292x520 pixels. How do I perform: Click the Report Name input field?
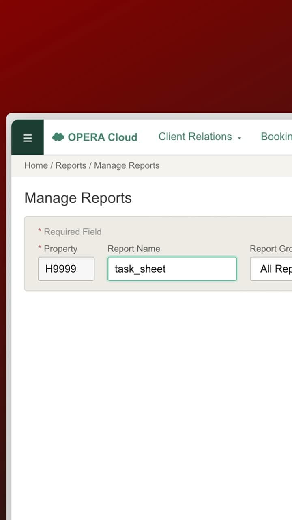pos(172,269)
